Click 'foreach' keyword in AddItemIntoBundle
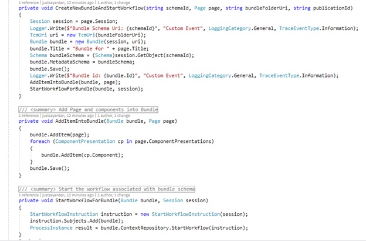Viewport: 366px width, 241px height. 40,141
